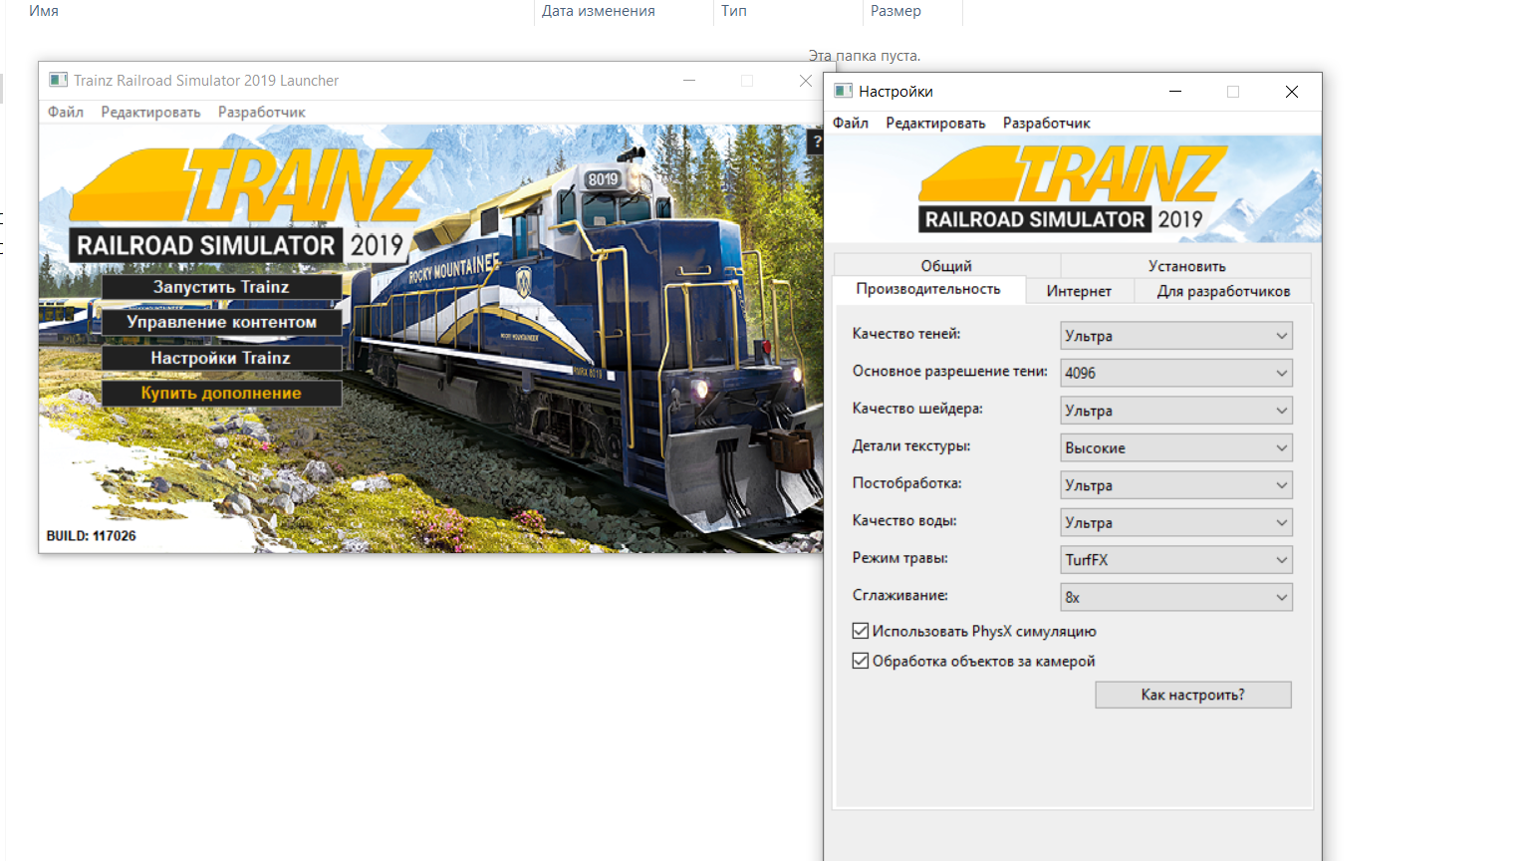Launch game with Запустить Trainz button
Image resolution: width=1530 pixels, height=861 pixels.
[221, 287]
